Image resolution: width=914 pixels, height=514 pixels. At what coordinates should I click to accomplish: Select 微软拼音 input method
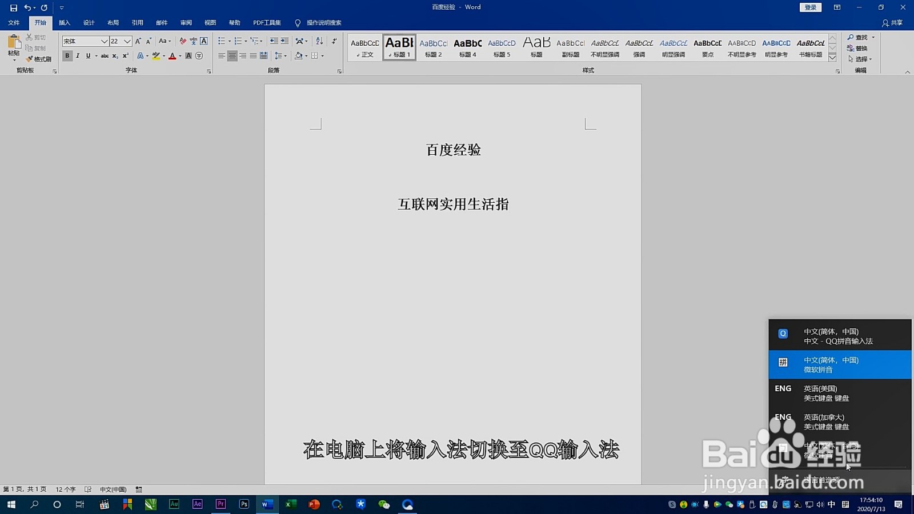click(840, 364)
